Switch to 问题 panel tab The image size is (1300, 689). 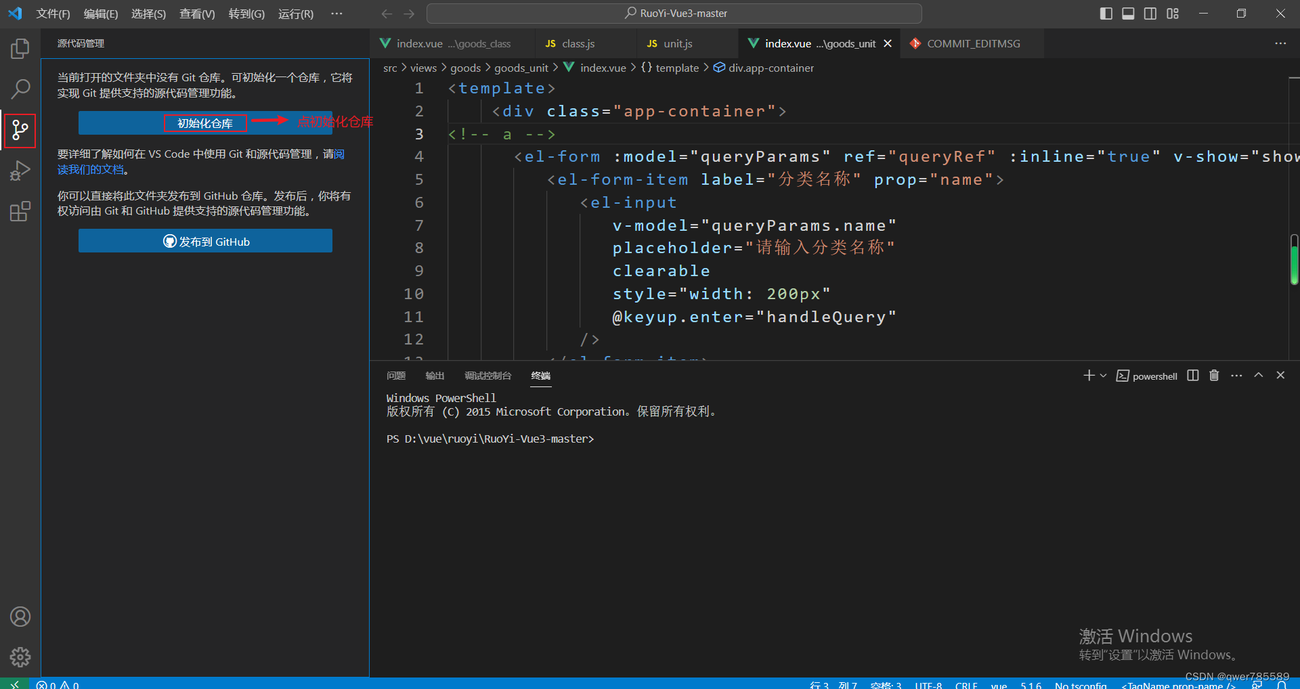pos(396,376)
